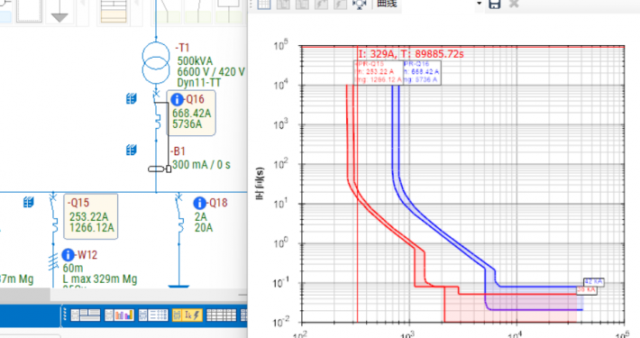Click the 36 kA label on the red curve
640x338 pixels.
[587, 290]
